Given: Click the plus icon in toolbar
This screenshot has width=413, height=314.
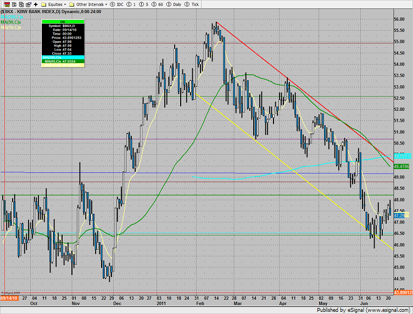Looking at the screenshot, I should [36, 4].
